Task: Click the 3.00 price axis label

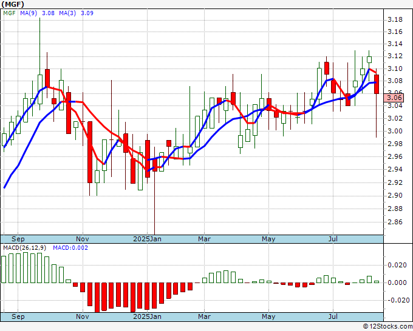Action: [395, 131]
